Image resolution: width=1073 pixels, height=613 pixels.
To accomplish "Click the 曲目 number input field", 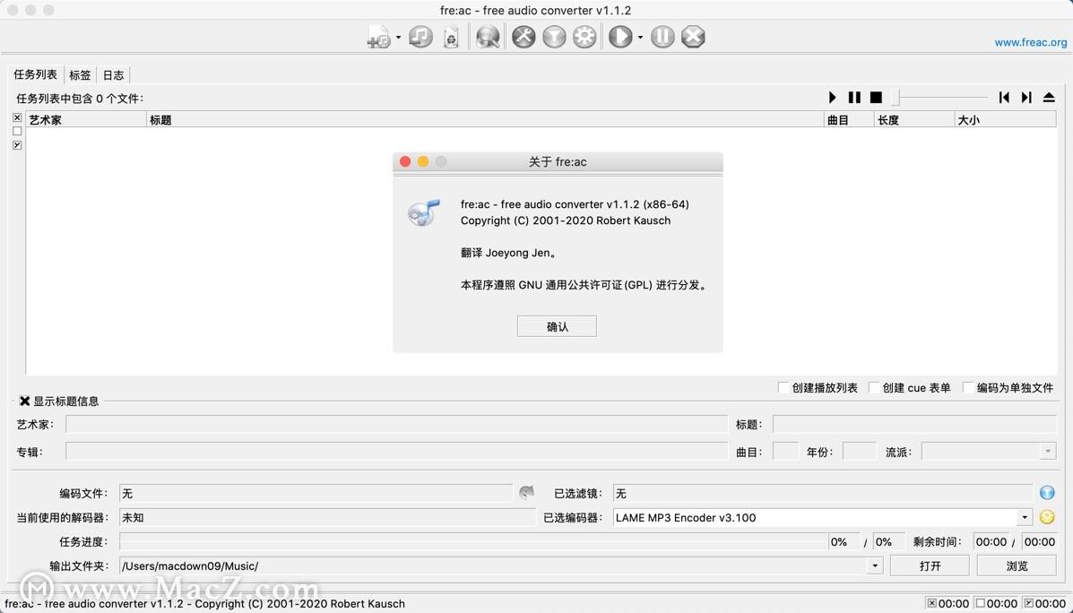I will 785,452.
